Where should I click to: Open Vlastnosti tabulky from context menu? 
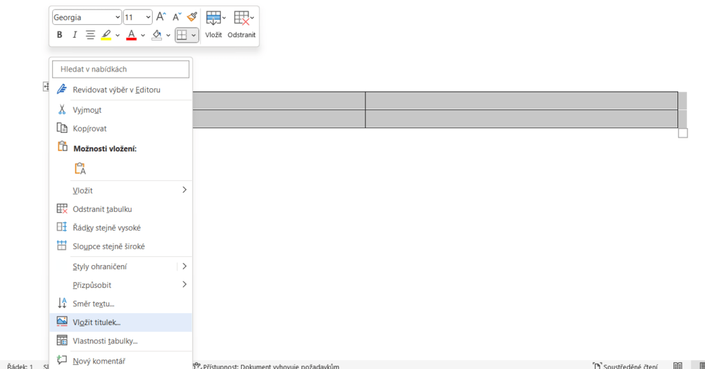pyautogui.click(x=105, y=341)
